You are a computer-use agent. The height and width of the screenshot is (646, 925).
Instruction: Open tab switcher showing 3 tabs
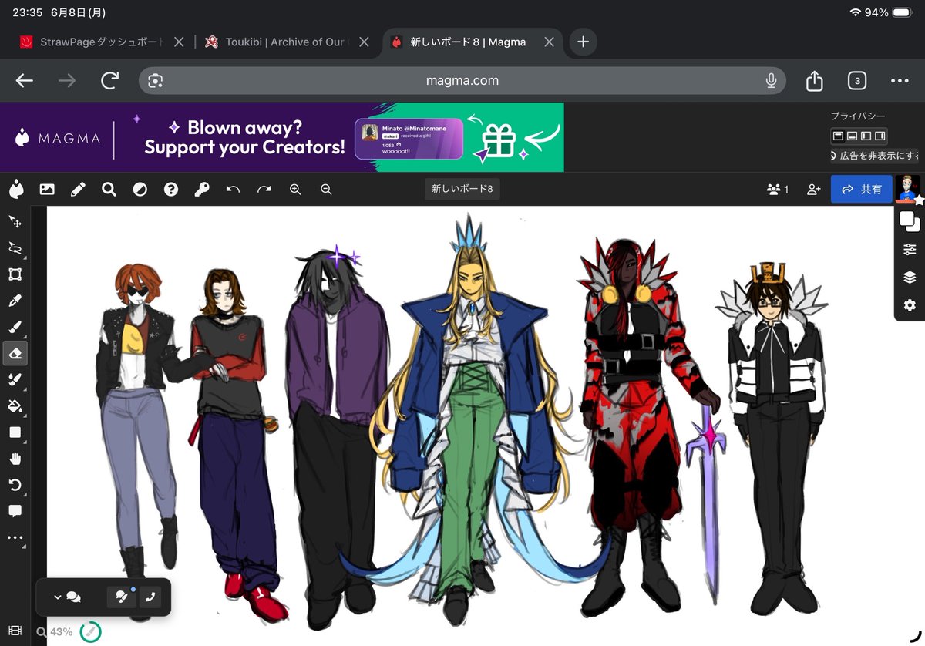click(x=857, y=80)
